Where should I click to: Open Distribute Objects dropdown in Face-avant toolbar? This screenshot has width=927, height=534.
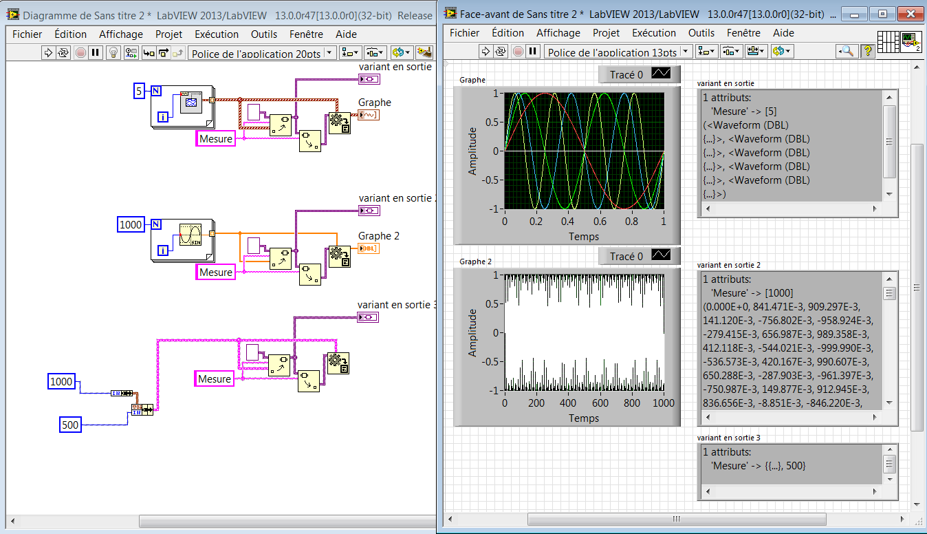click(x=731, y=51)
